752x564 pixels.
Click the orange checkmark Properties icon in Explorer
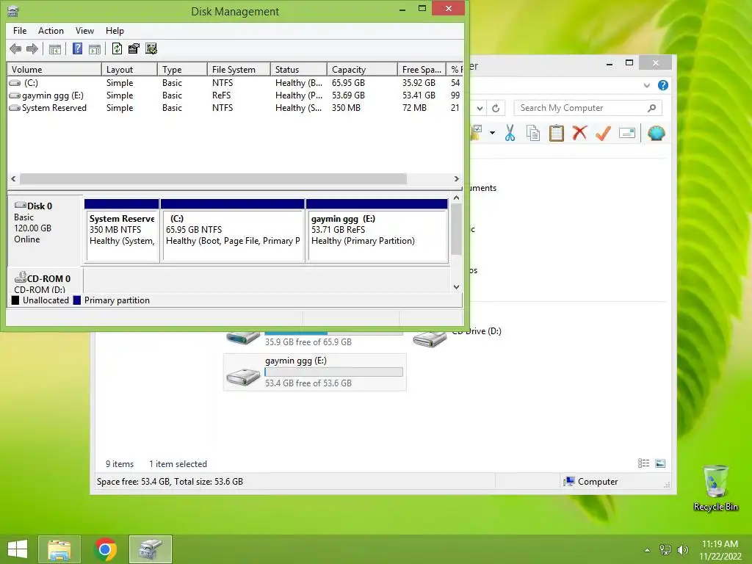[604, 133]
